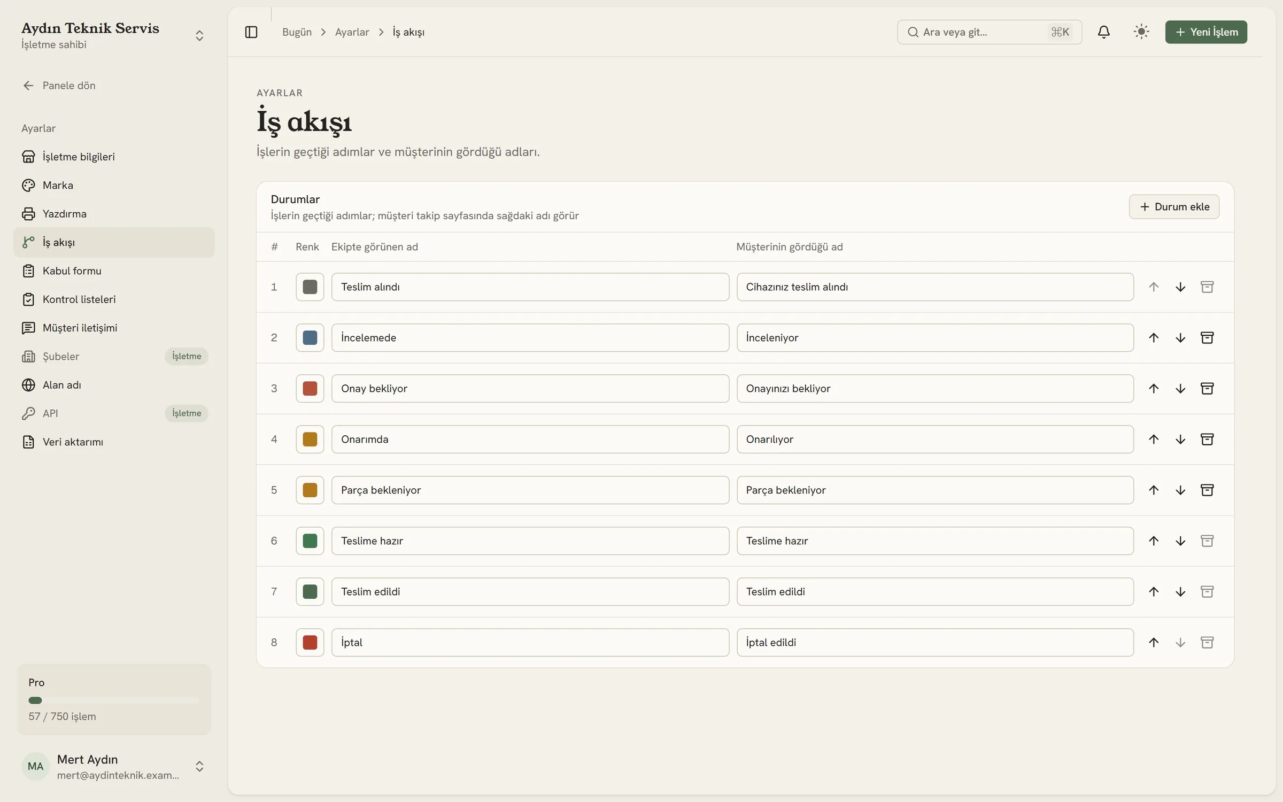This screenshot has height=802, width=1283.
Task: Switch theme with the sun icon
Action: pyautogui.click(x=1141, y=32)
